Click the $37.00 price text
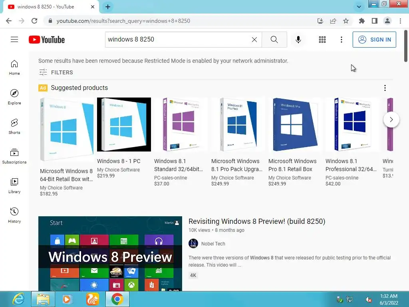 161,184
